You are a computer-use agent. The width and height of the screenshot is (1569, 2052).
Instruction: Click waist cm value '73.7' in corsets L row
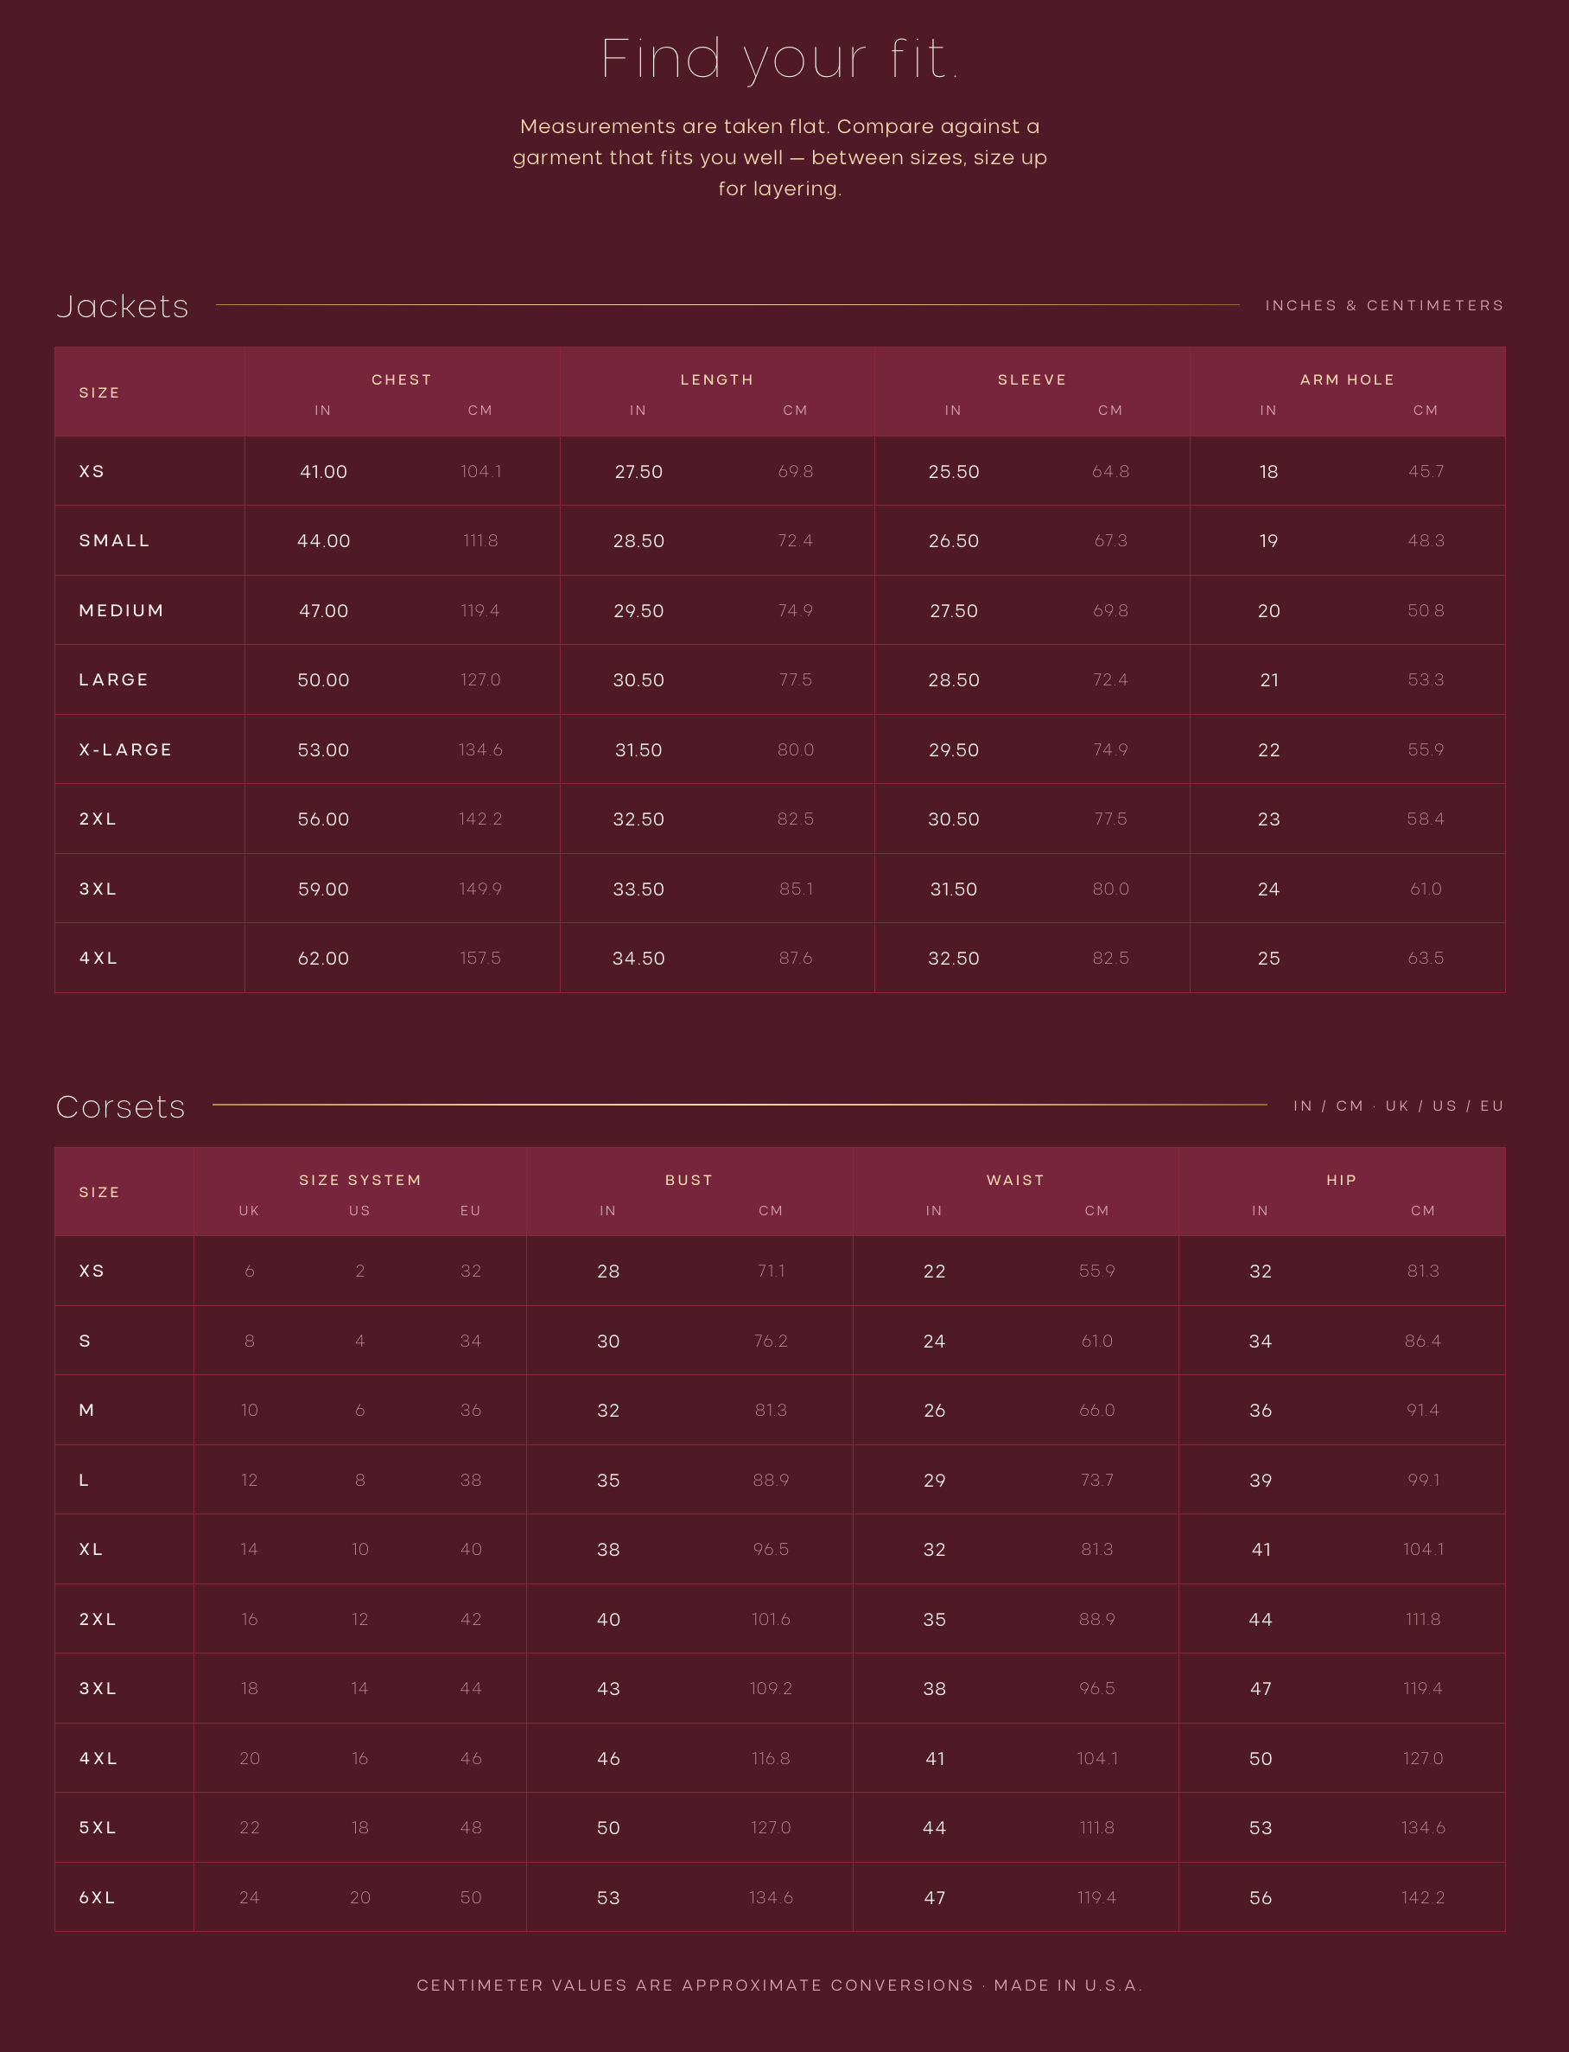(x=1096, y=1481)
